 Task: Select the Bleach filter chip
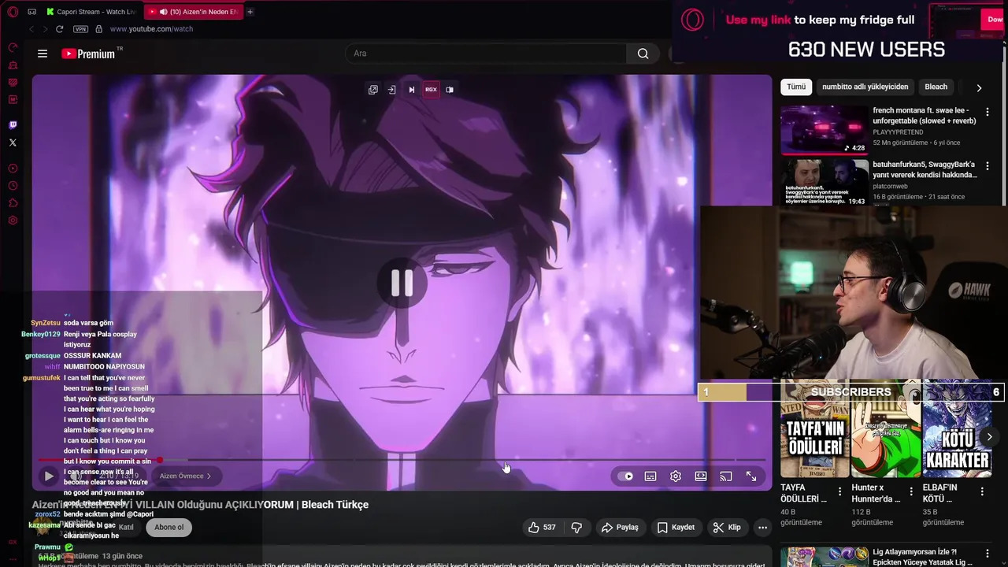point(936,87)
